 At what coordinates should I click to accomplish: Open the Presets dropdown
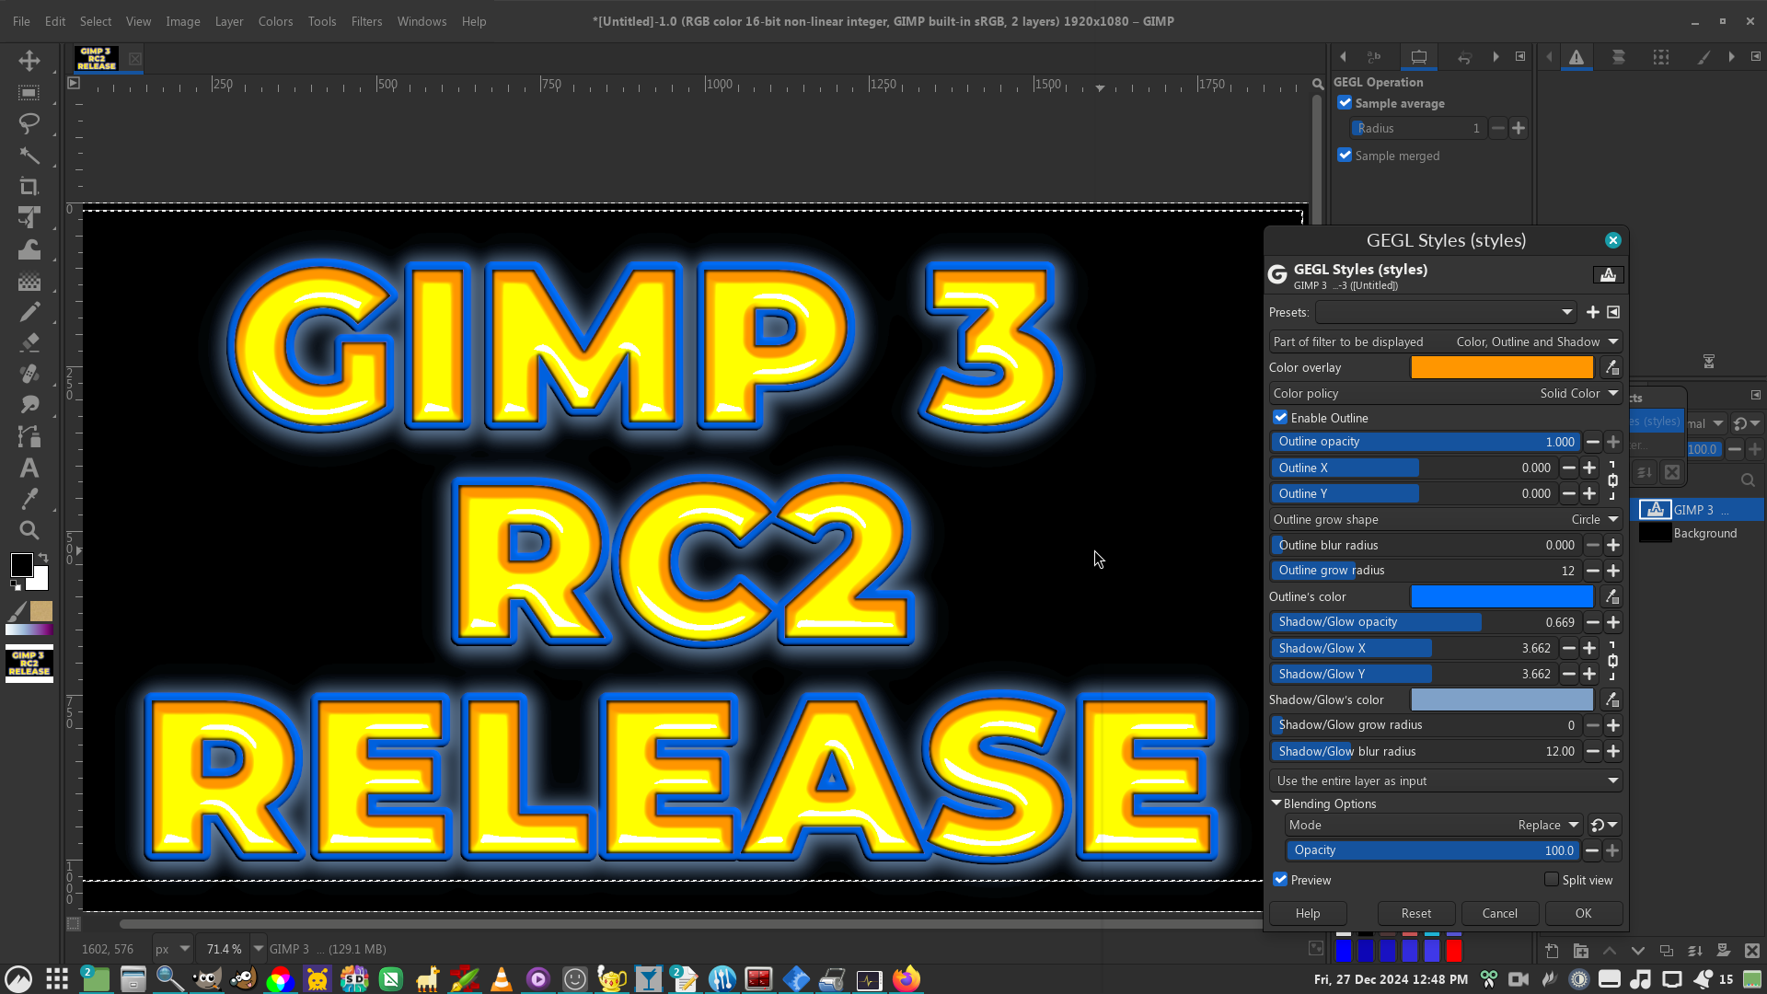[x=1446, y=312]
